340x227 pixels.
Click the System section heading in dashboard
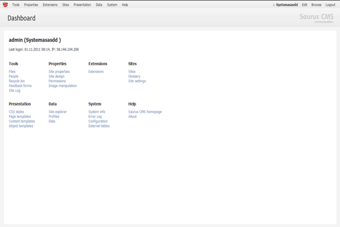tap(95, 104)
